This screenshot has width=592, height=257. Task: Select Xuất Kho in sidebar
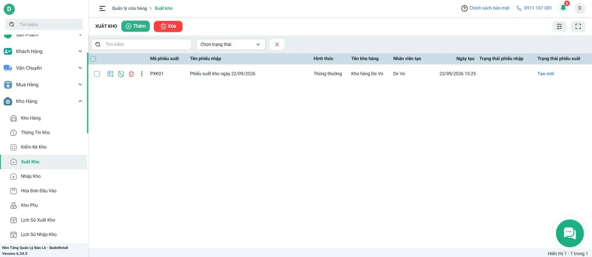click(x=43, y=162)
